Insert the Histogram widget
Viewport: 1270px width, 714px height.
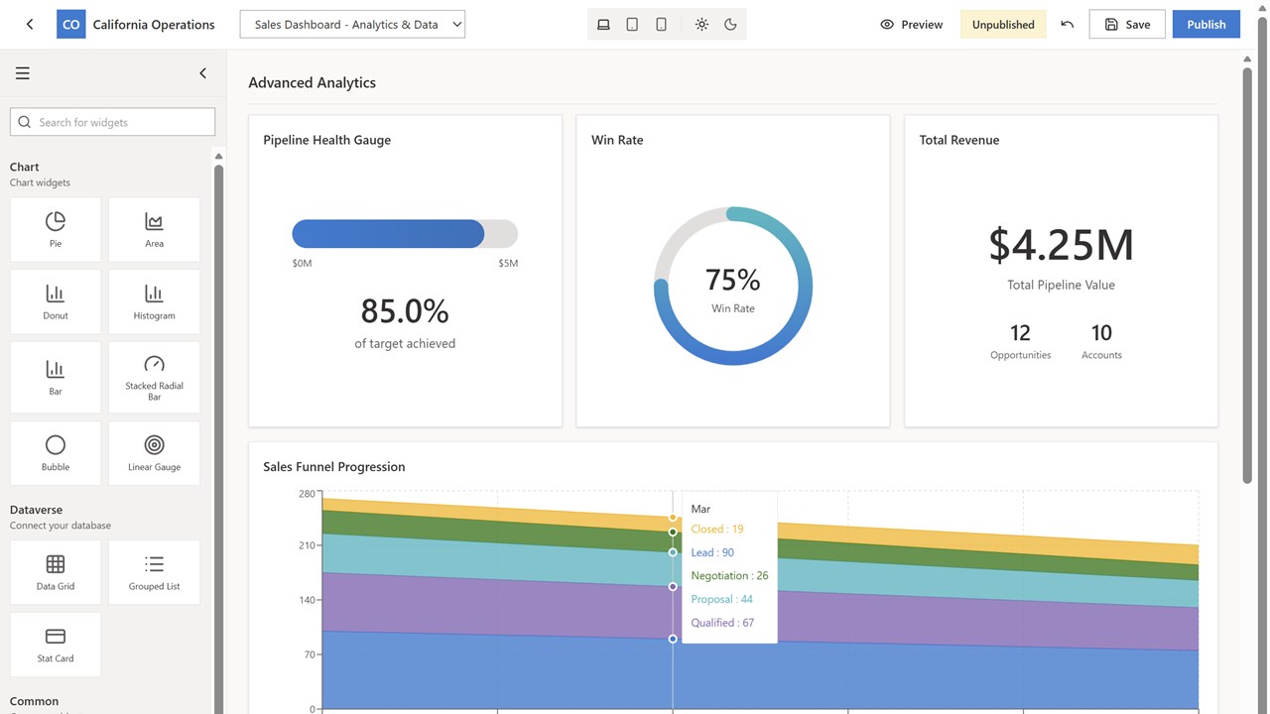154,301
